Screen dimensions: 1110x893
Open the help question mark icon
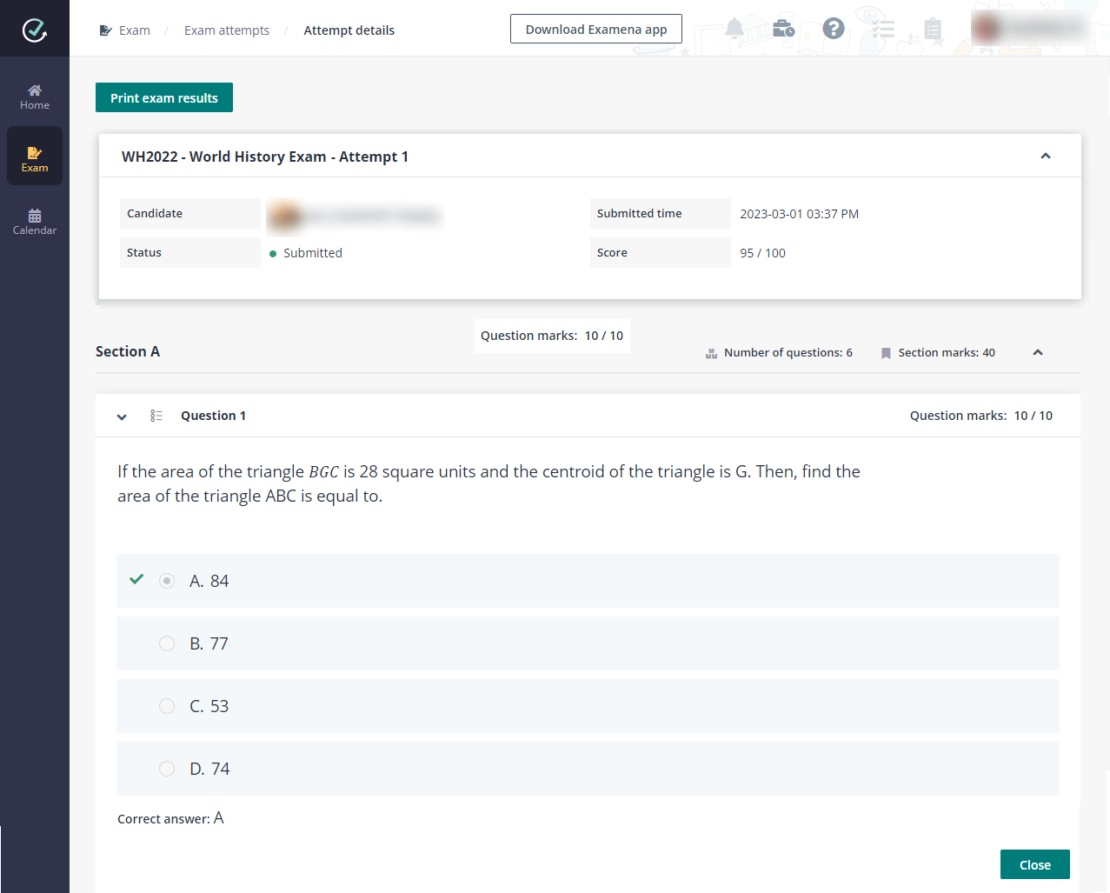pos(833,29)
